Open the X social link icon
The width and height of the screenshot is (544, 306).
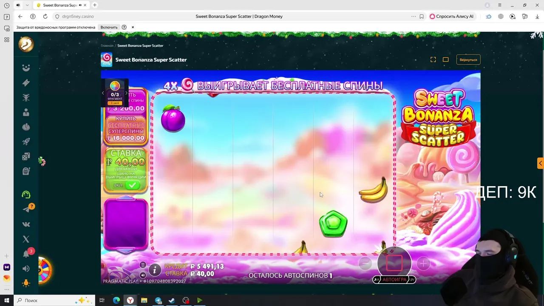pos(26,239)
